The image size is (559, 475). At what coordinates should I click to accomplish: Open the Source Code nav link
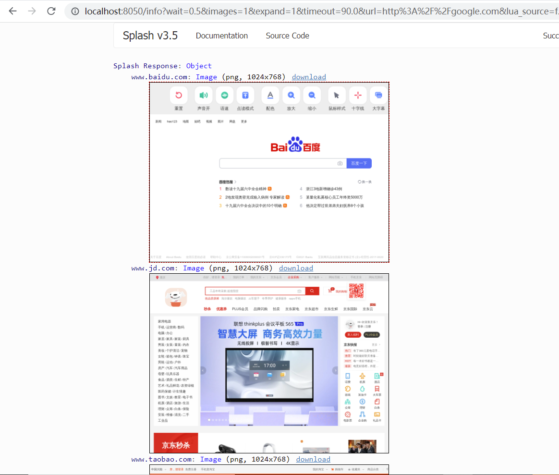287,36
